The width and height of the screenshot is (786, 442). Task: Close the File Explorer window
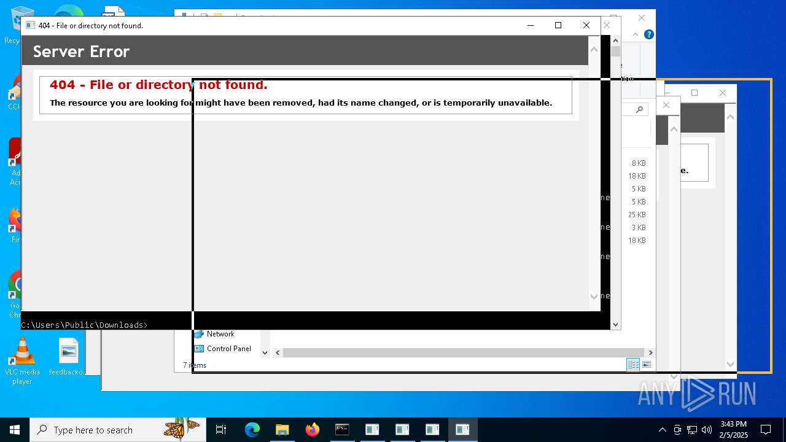point(642,18)
